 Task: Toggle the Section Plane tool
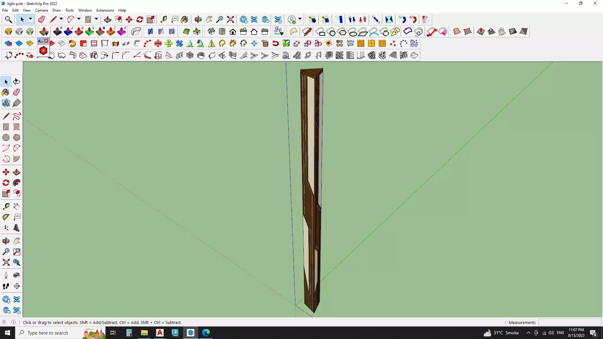point(17,286)
